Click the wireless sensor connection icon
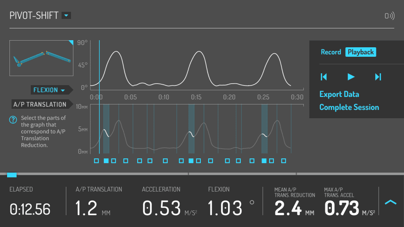 tap(389, 16)
